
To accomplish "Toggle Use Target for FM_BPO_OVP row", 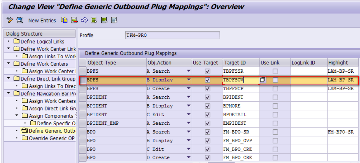I will pos(208,141).
